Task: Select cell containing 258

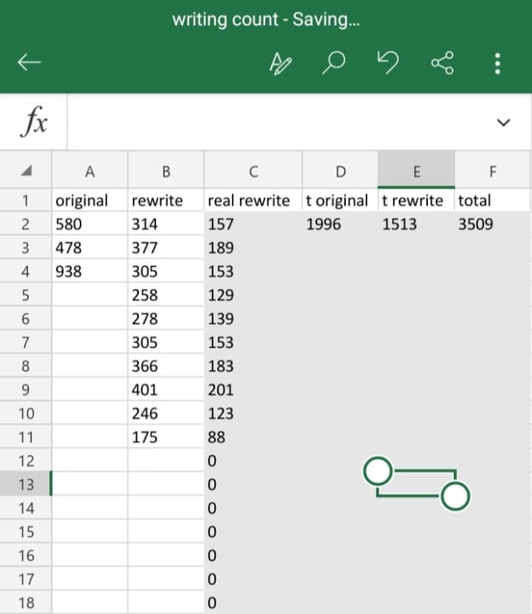Action: pyautogui.click(x=166, y=295)
